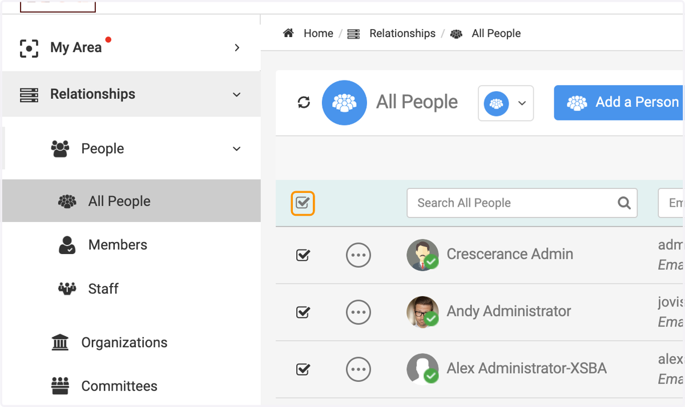Click Andy Administrator's avatar photo
This screenshot has height=407, width=685.
(x=422, y=312)
